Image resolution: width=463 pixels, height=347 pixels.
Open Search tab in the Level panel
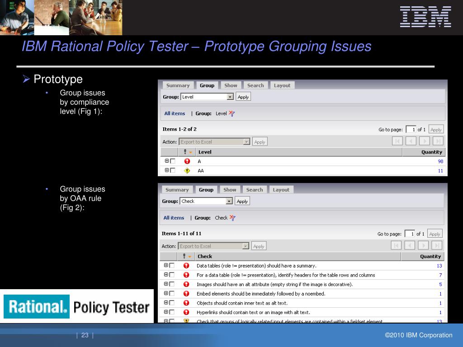[255, 85]
